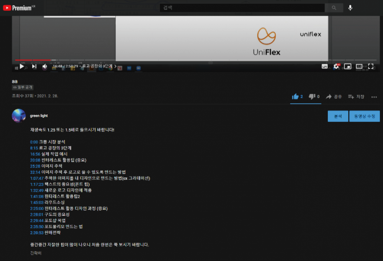
Task: Click the playback speed note 재생속도 1.25
Action: (x=72, y=130)
